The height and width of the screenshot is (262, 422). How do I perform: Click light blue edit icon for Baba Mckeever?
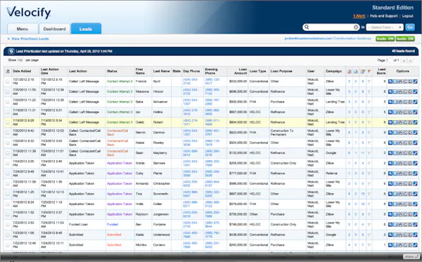point(395,102)
